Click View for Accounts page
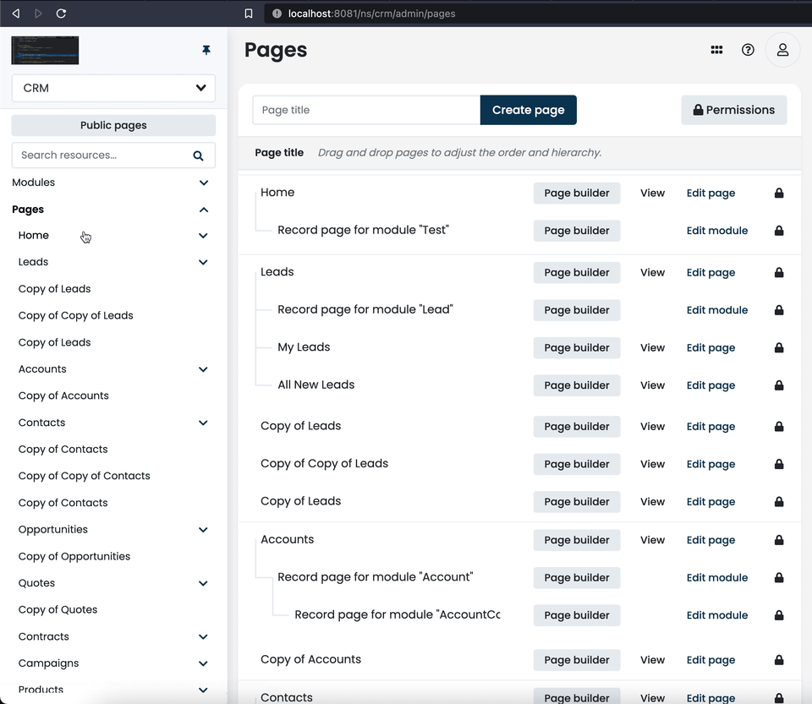The height and width of the screenshot is (704, 812). [652, 540]
